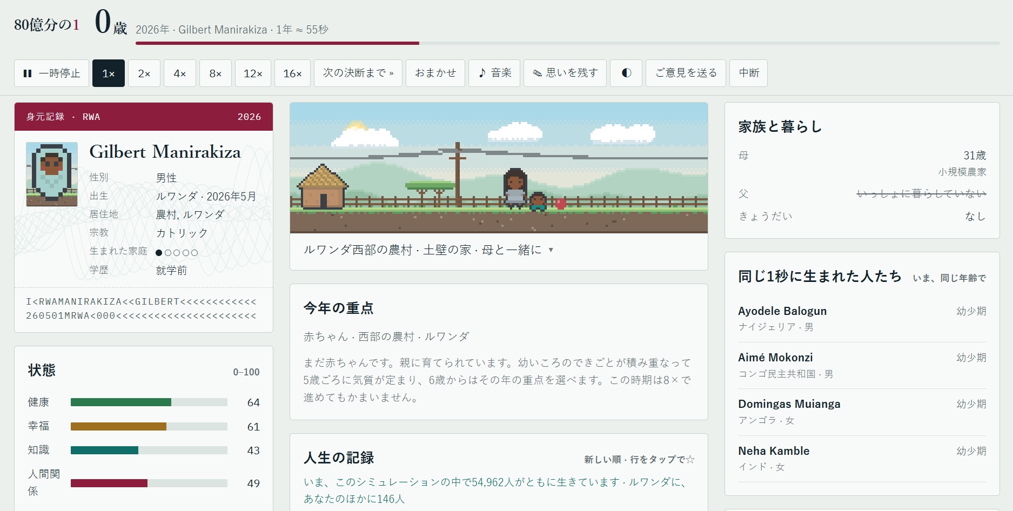
Task: Click the 家族と暮らし heading
Action: pos(780,127)
